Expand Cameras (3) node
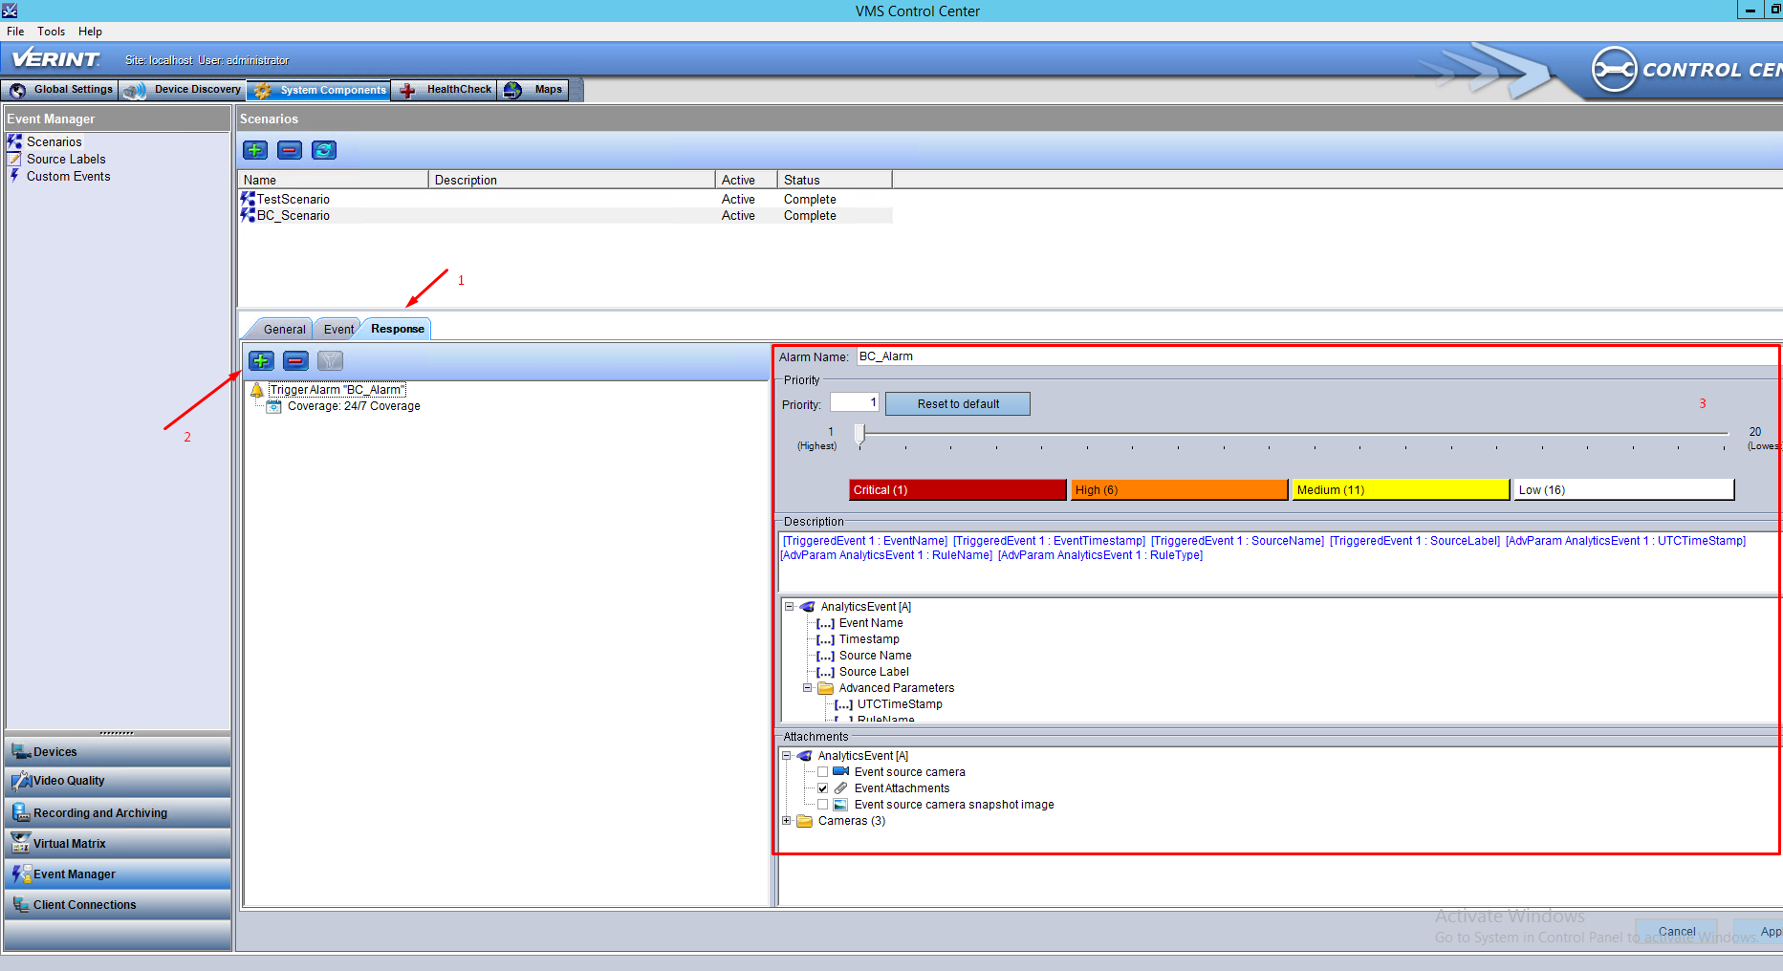Viewport: 1783px width, 971px height. pyautogui.click(x=787, y=820)
